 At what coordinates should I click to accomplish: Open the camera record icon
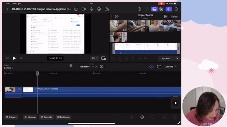click(84, 9)
